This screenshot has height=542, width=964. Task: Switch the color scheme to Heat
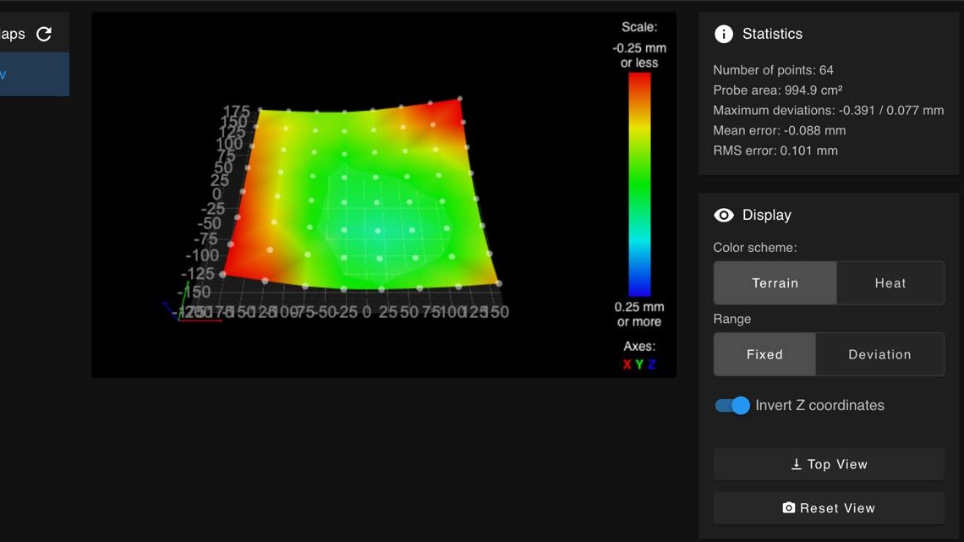(890, 283)
